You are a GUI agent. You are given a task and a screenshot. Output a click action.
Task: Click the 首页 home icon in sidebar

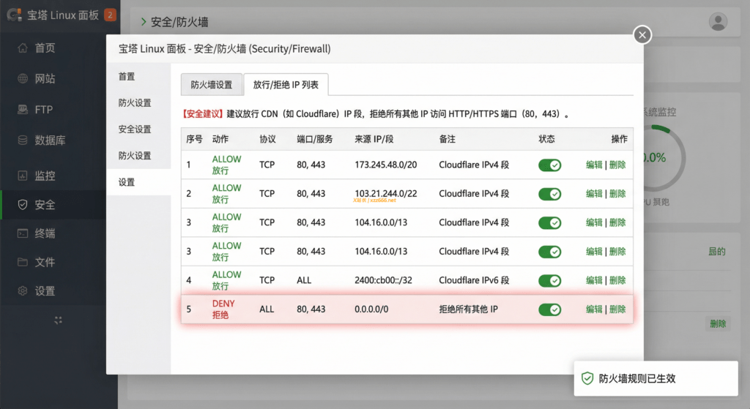pyautogui.click(x=23, y=48)
